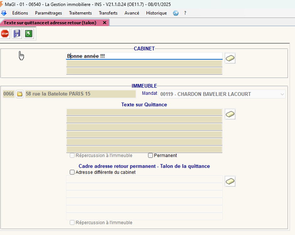Click the blue arrow icon left of Editions
Screen dimensions: 295x235
[x=4, y=13]
